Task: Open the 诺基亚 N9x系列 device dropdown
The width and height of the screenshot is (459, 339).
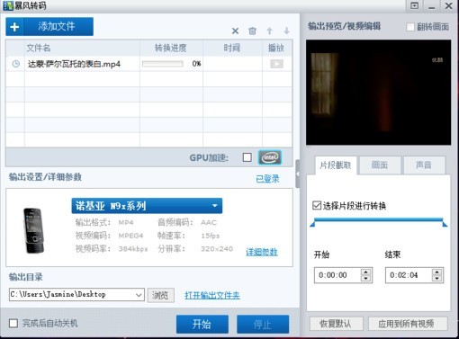Action: point(147,206)
